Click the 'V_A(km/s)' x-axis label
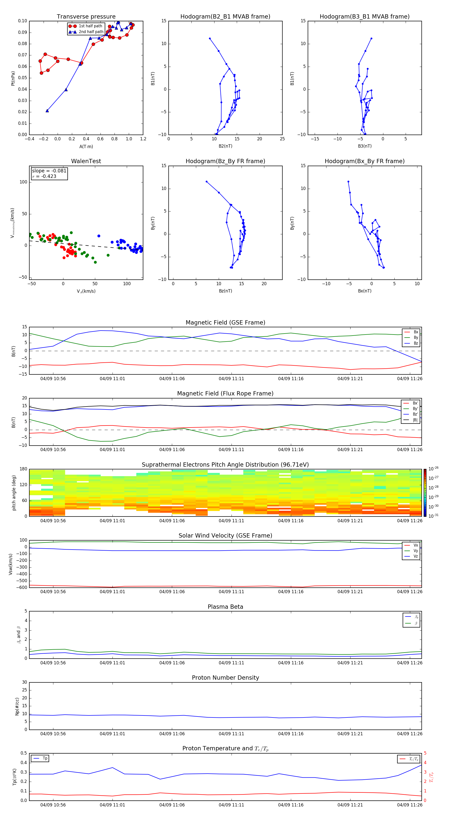 pos(86,291)
